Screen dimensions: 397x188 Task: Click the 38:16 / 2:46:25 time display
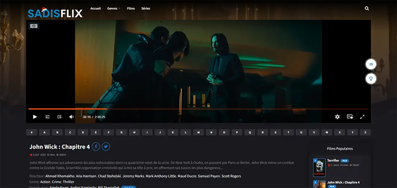click(x=94, y=117)
